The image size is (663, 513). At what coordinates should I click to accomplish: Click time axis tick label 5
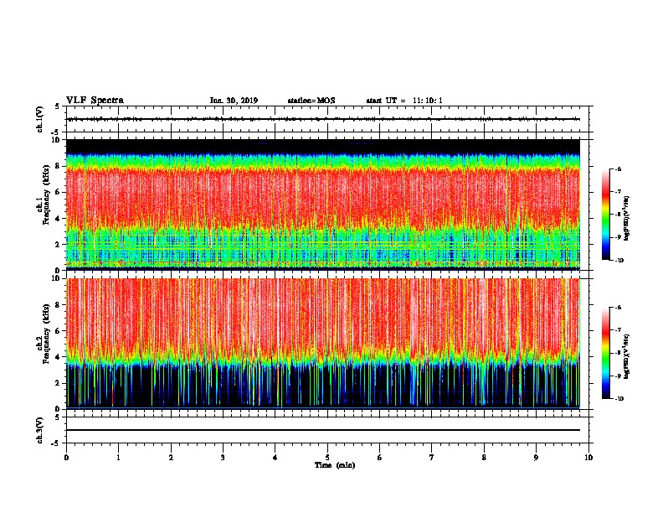327,458
